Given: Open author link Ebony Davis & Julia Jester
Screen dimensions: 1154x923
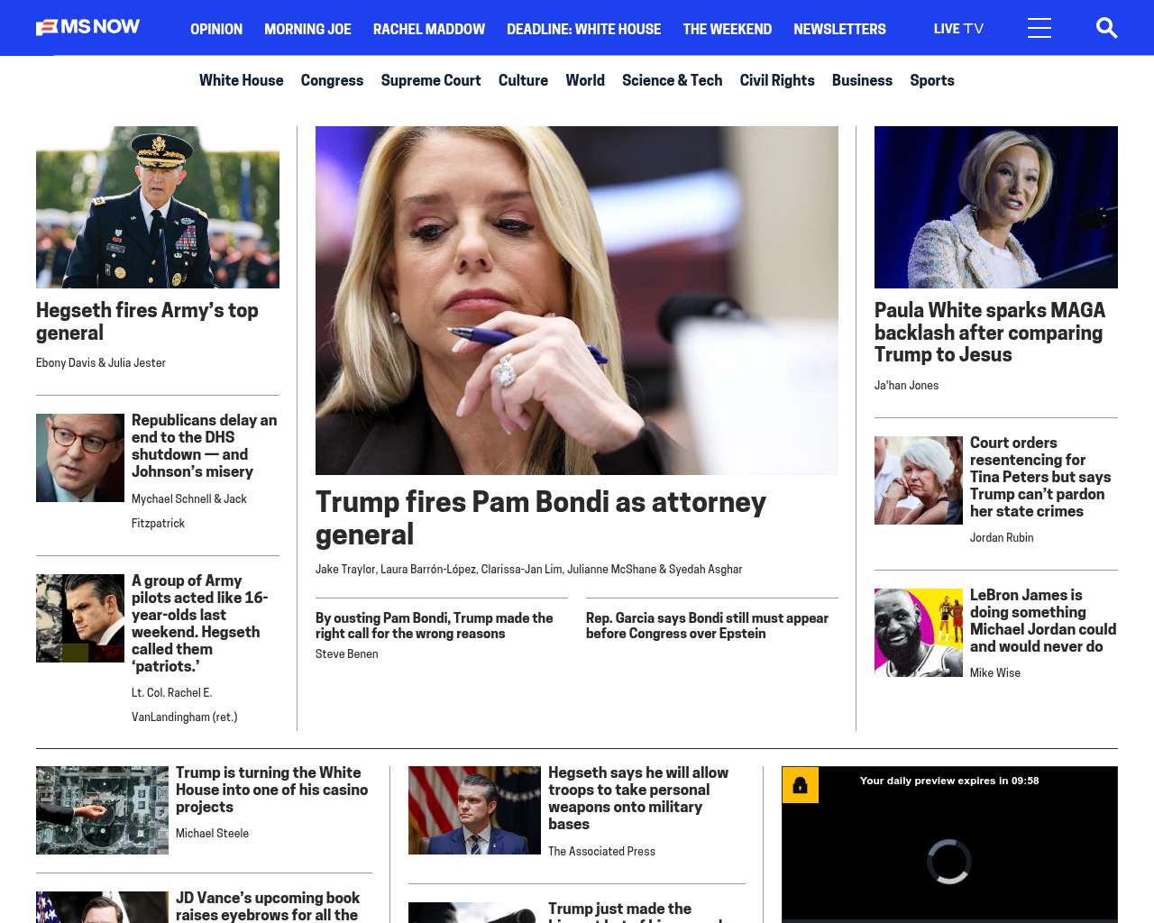Looking at the screenshot, I should tap(101, 363).
